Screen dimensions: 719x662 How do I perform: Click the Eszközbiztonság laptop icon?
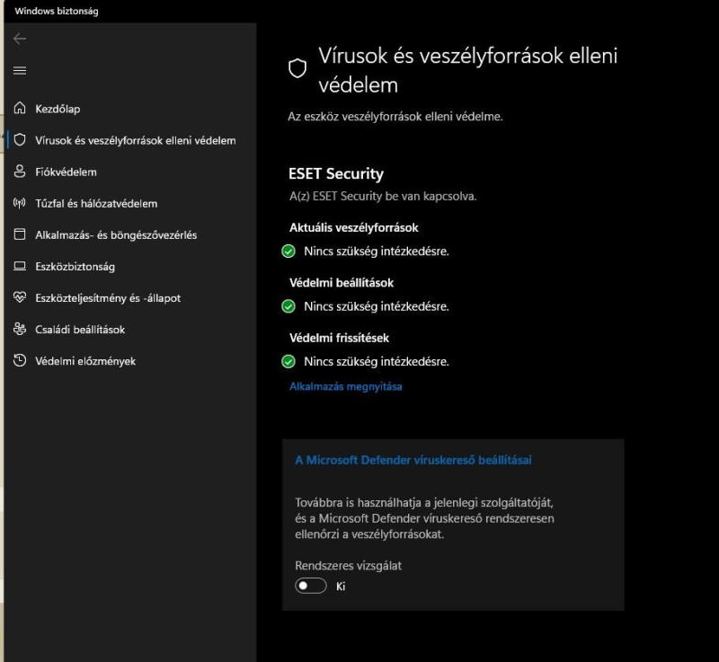(20, 266)
